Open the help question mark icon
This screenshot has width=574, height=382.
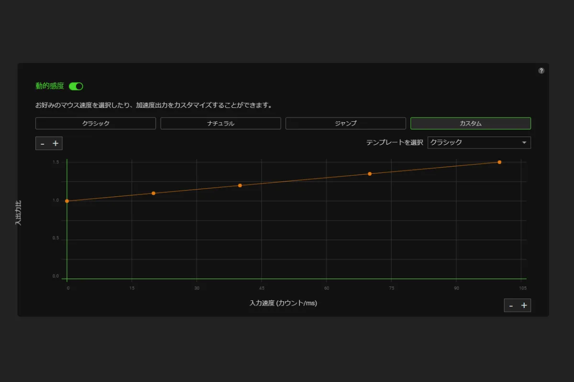click(x=541, y=71)
